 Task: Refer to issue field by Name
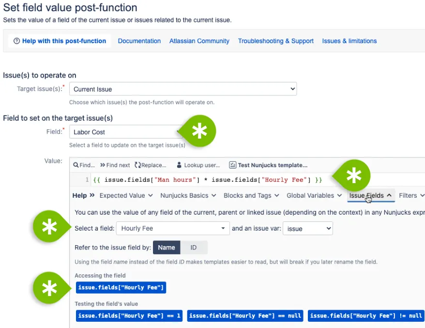pos(167,248)
